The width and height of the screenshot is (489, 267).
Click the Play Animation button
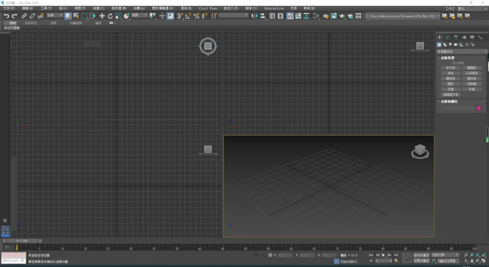pos(383,256)
